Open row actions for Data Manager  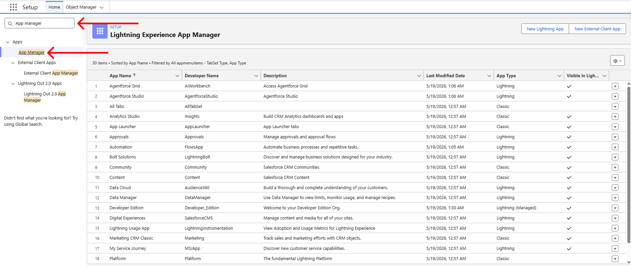pyautogui.click(x=615, y=198)
